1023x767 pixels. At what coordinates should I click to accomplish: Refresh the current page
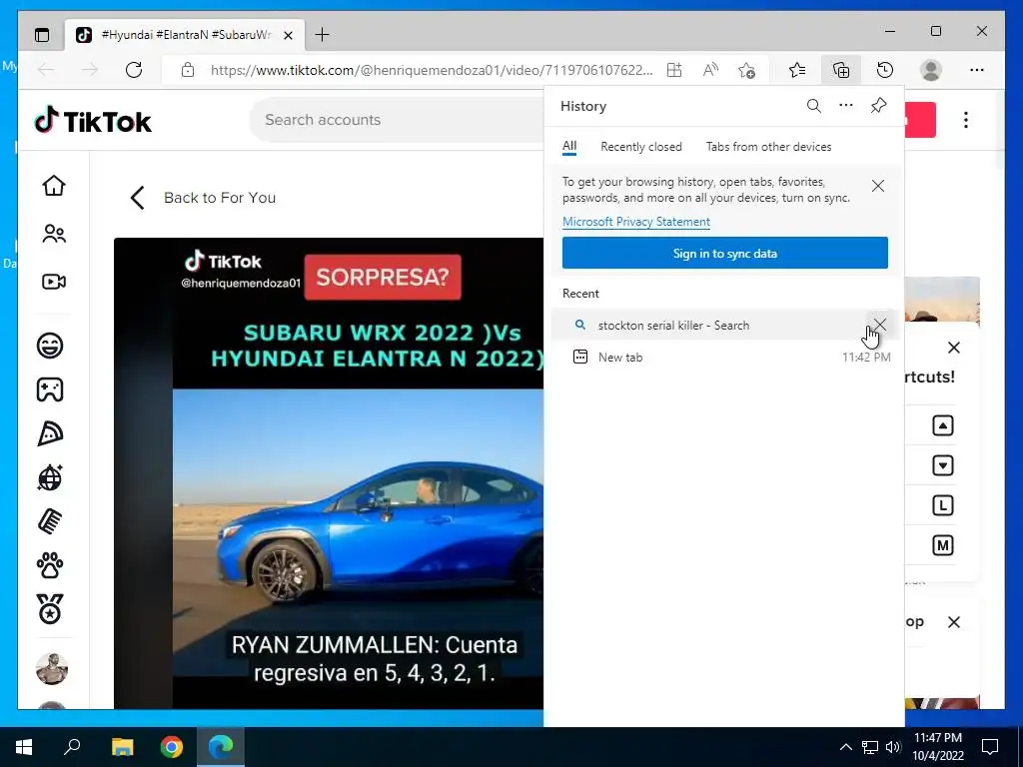[134, 70]
